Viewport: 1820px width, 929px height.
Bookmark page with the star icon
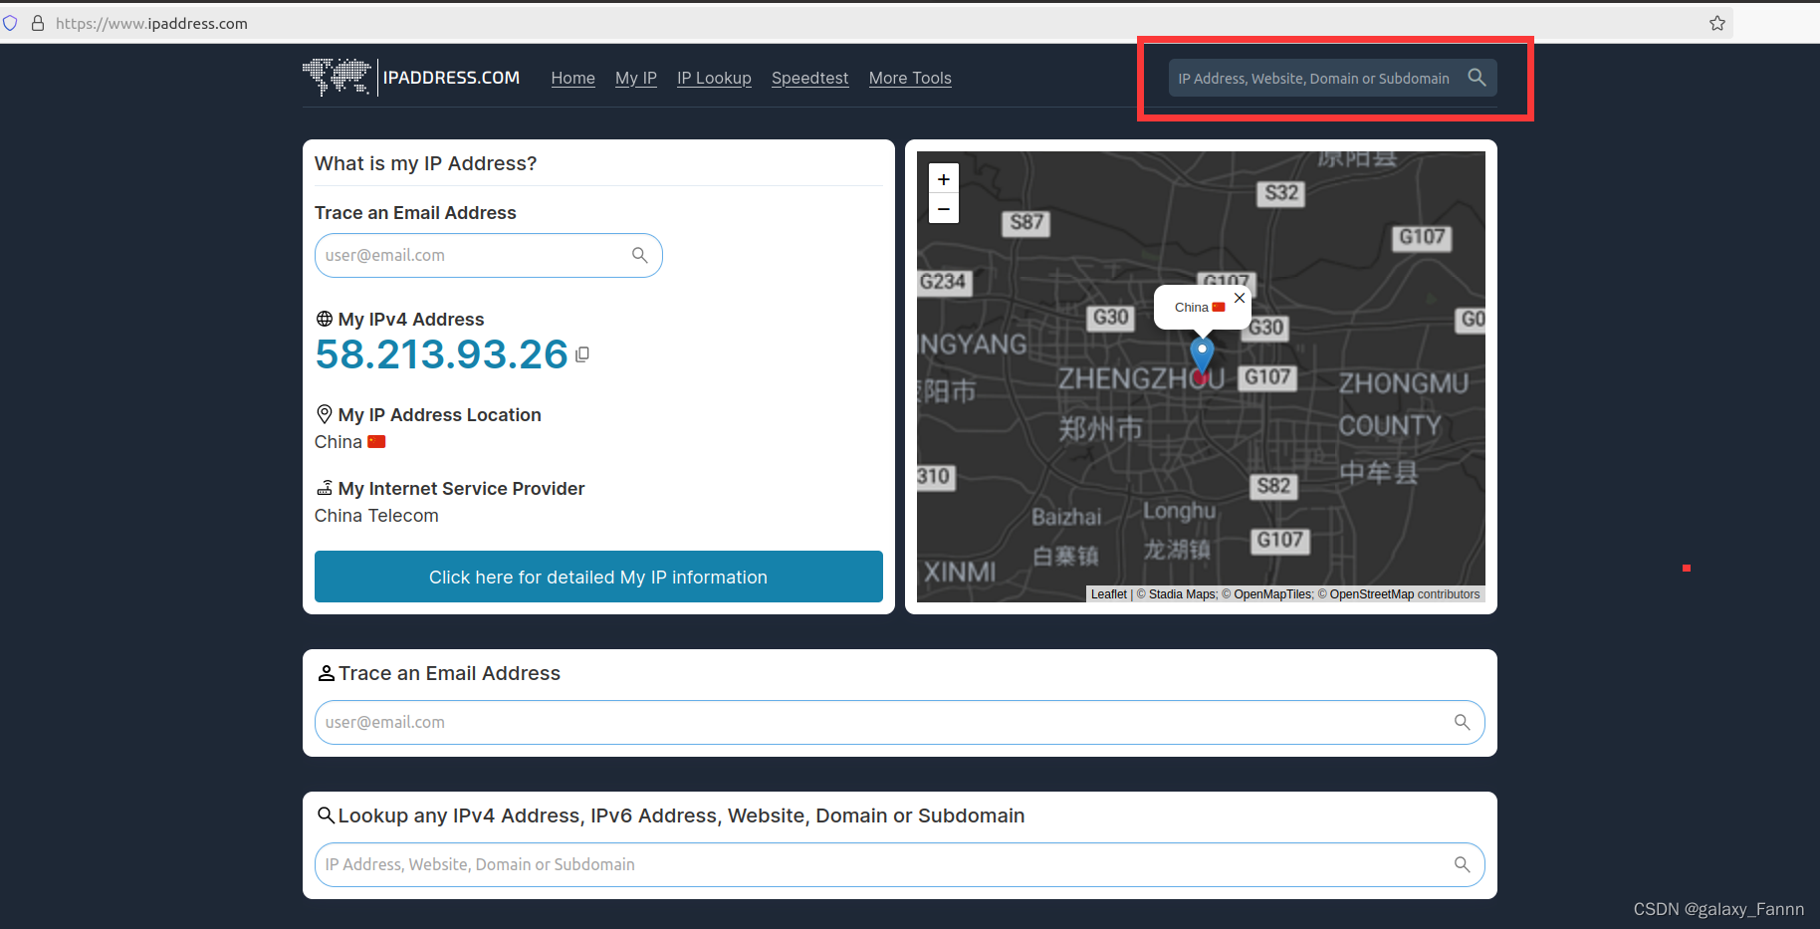(1717, 23)
